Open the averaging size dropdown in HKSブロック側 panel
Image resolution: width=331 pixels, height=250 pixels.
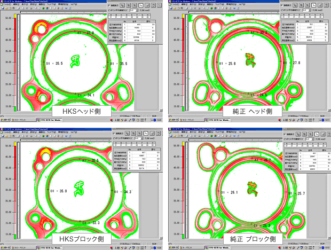coord(142,138)
